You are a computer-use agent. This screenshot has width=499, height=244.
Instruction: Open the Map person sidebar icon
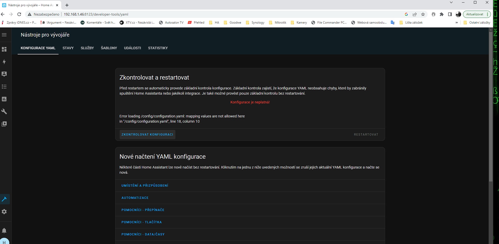4,74
